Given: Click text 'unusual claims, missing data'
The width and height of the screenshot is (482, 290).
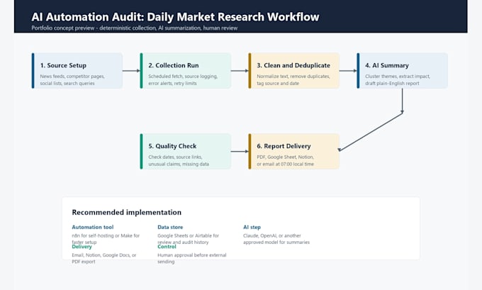Looking at the screenshot, I should point(179,164).
